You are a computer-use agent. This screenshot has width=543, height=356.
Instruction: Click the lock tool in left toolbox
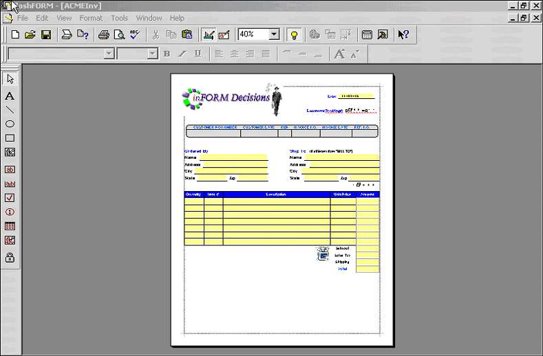10,258
